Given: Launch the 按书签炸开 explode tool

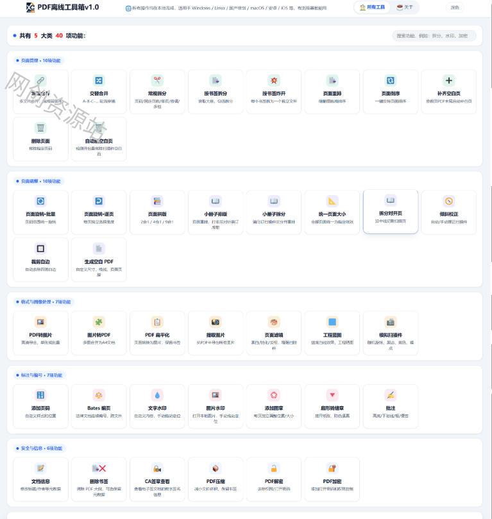Looking at the screenshot, I should tap(274, 92).
